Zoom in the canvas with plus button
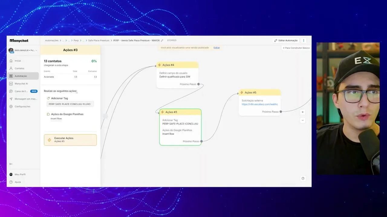This screenshot has height=217, width=387. pos(303,112)
